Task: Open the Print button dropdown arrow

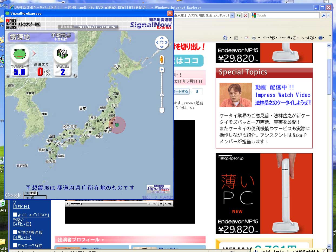Action: point(259,38)
